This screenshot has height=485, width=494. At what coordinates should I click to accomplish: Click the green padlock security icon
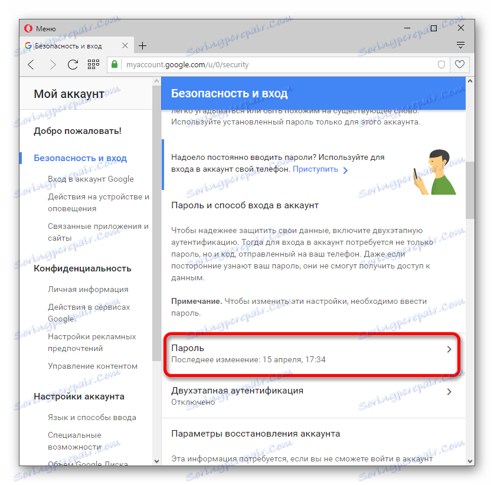click(x=114, y=64)
